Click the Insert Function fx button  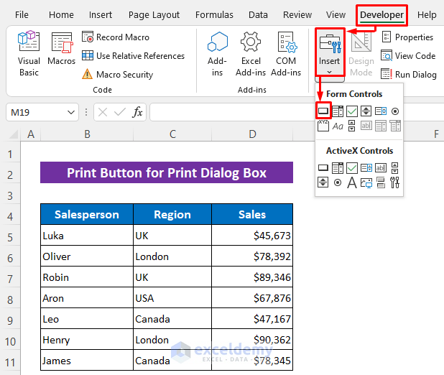pos(138,112)
